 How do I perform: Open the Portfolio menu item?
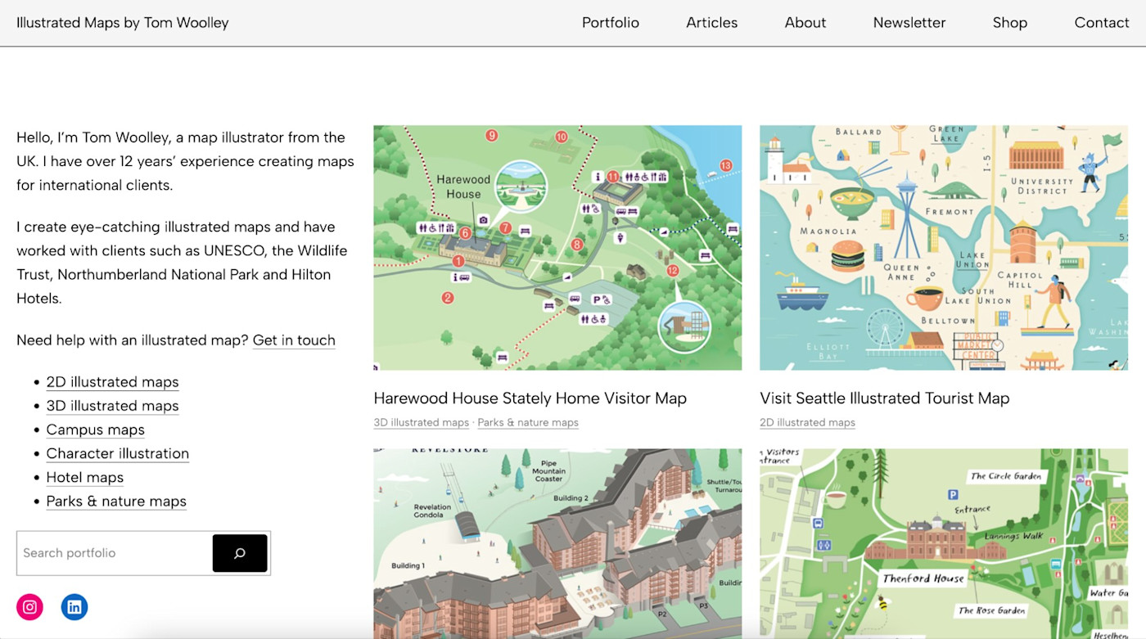pyautogui.click(x=611, y=23)
